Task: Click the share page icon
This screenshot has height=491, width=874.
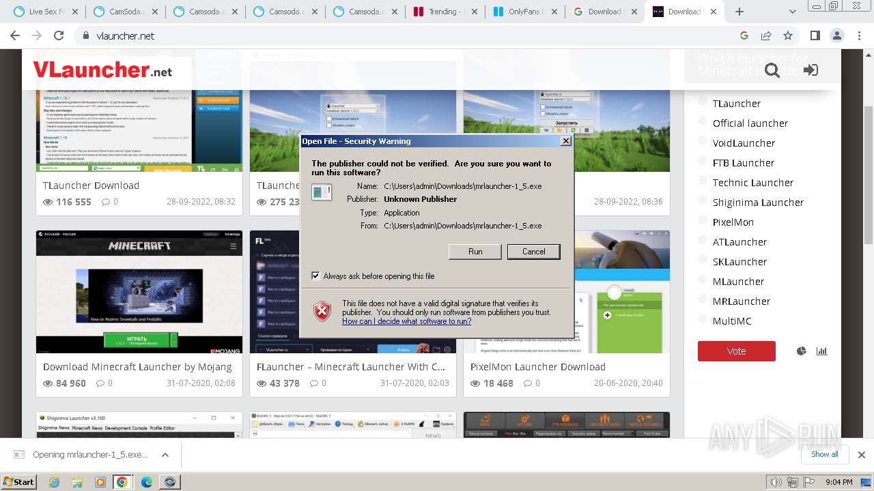Action: [766, 36]
